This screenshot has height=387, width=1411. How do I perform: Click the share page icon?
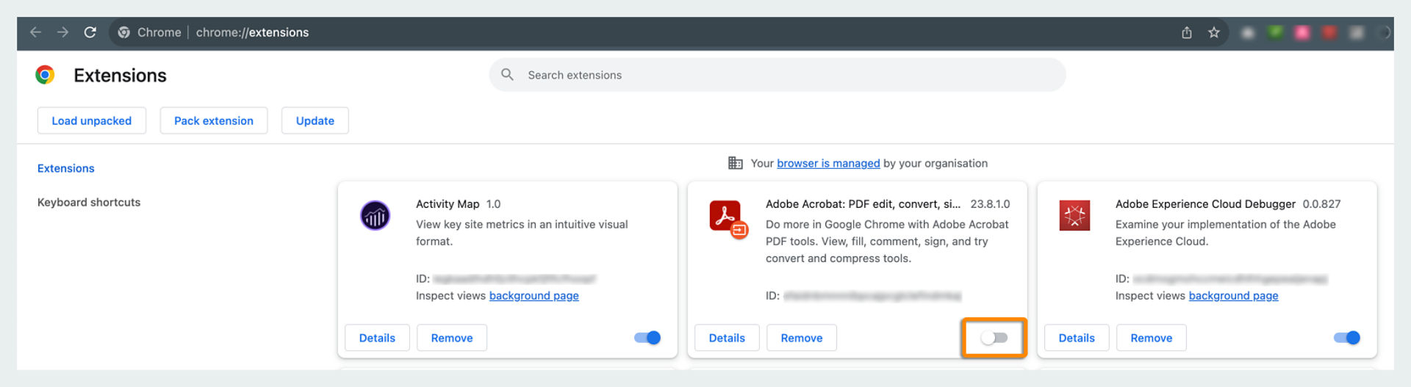click(x=1186, y=32)
